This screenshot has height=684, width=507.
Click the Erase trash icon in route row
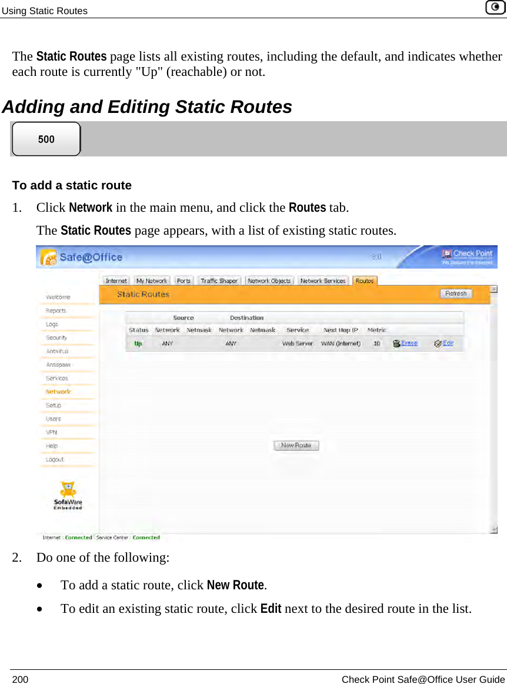coord(396,343)
